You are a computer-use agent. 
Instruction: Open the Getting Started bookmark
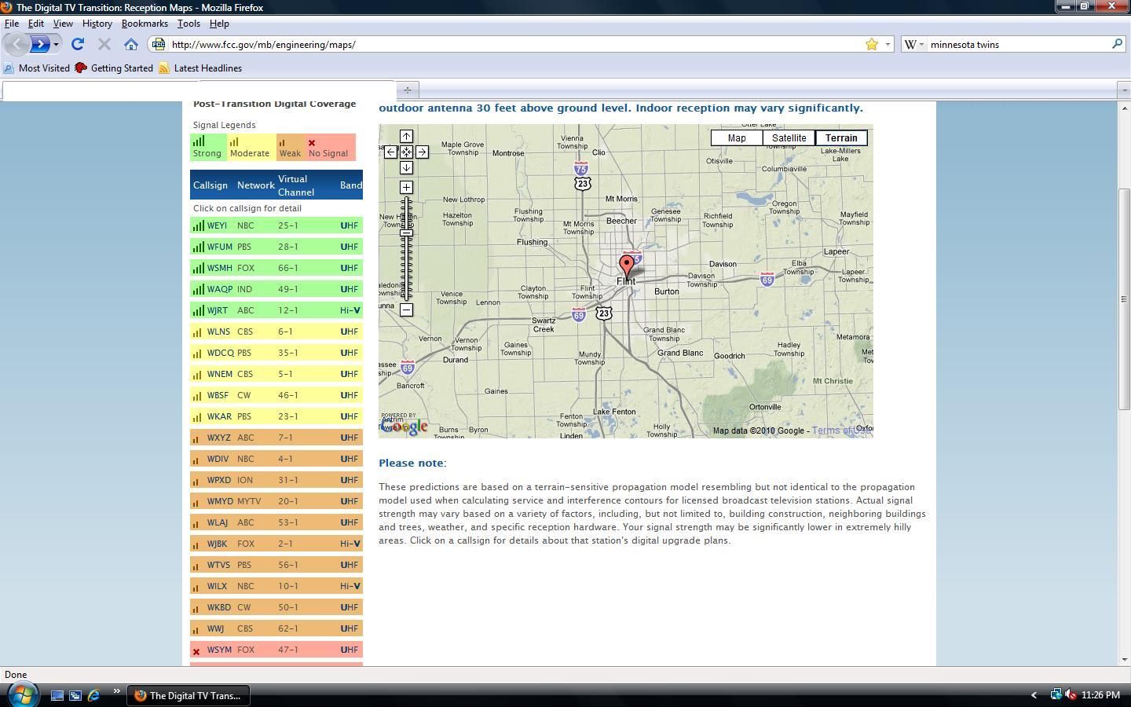[114, 68]
